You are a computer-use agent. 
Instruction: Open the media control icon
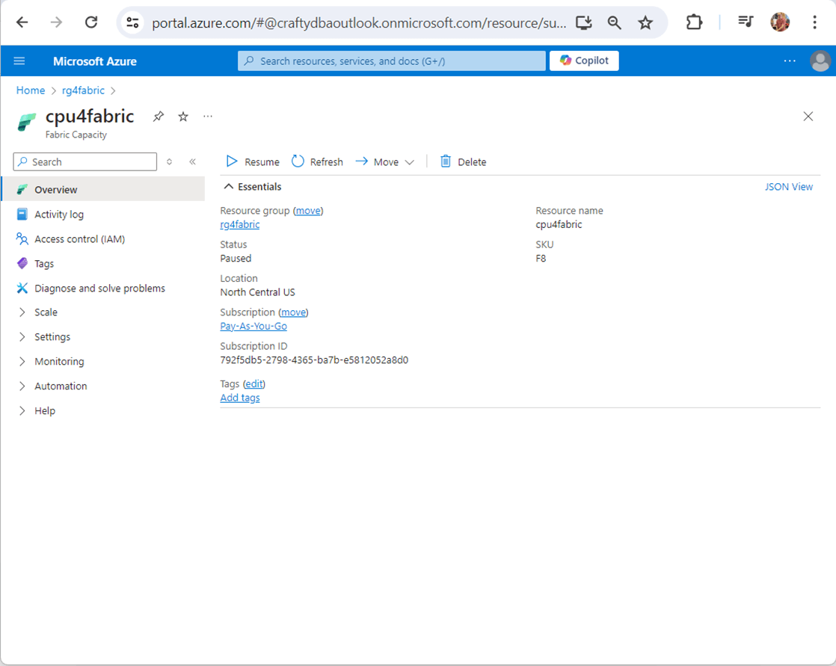coord(746,22)
